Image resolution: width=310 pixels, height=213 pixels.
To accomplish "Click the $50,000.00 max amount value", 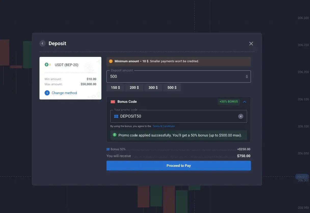I will tap(88, 84).
